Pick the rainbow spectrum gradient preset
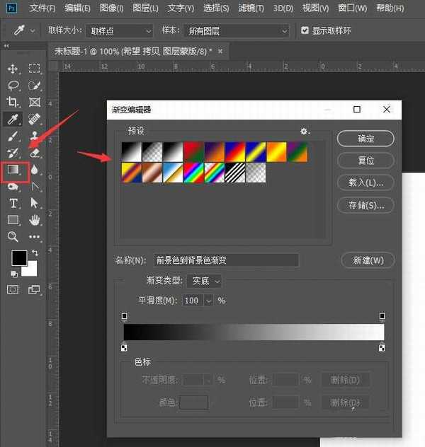This screenshot has width=425, height=447. pos(193,173)
